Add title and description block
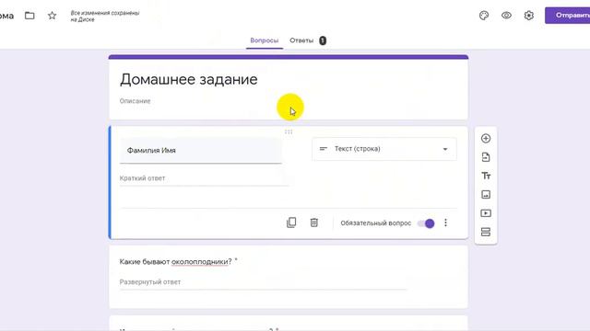This screenshot has width=590, height=331. coord(486,176)
